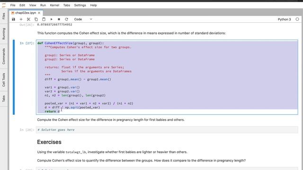
Task: Click the 'pooled_var =' code line
Action: point(89,103)
